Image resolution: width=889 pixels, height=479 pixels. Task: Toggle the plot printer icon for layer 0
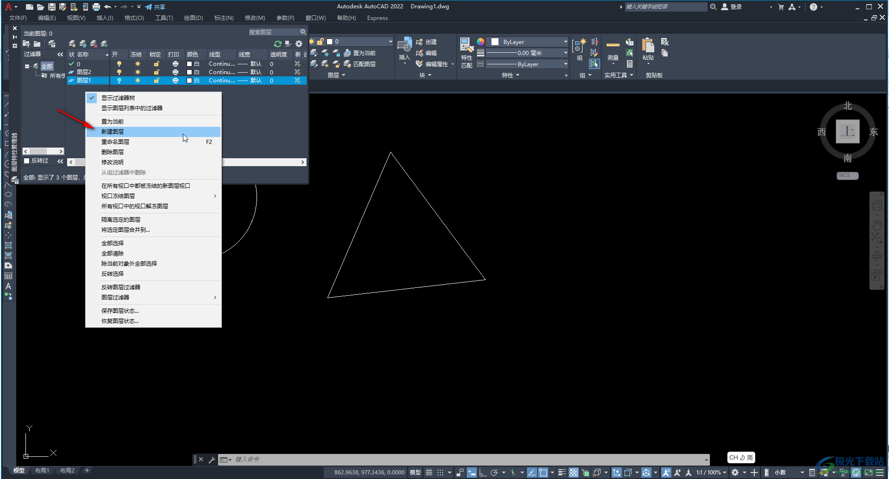point(175,64)
